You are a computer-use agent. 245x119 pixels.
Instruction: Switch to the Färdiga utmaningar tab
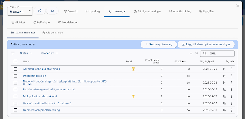(x=148, y=11)
